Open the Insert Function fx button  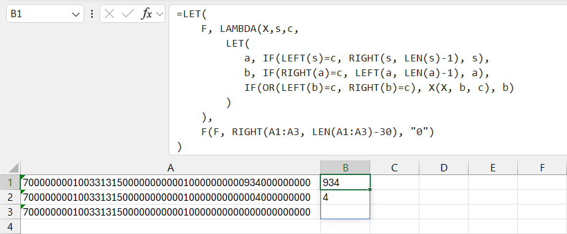click(146, 14)
